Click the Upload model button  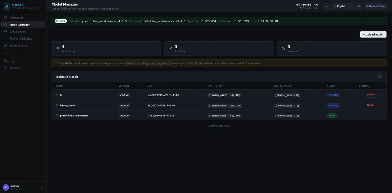373,35
